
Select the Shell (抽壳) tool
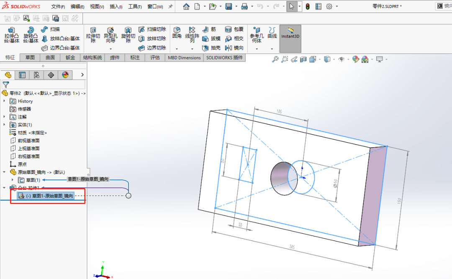pyautogui.click(x=211, y=48)
